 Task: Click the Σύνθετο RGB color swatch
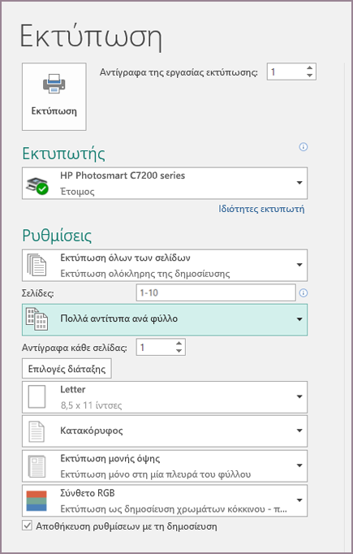37,500
